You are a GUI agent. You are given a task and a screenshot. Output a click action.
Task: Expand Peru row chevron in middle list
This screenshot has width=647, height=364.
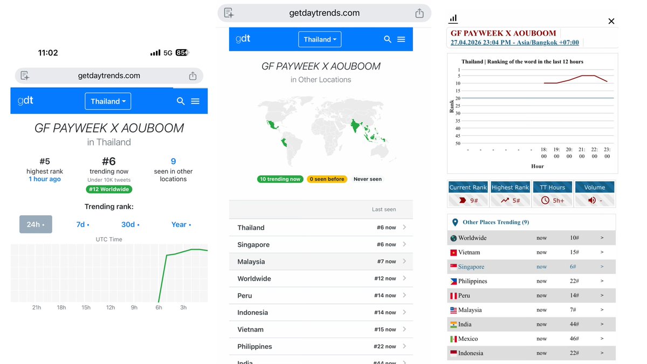point(404,295)
